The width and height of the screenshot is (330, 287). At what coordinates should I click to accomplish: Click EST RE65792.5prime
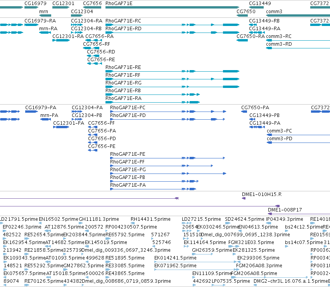coord(125,235)
